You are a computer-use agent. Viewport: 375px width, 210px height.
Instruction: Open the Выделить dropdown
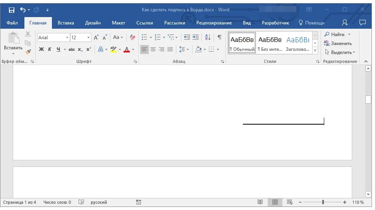[x=340, y=52]
